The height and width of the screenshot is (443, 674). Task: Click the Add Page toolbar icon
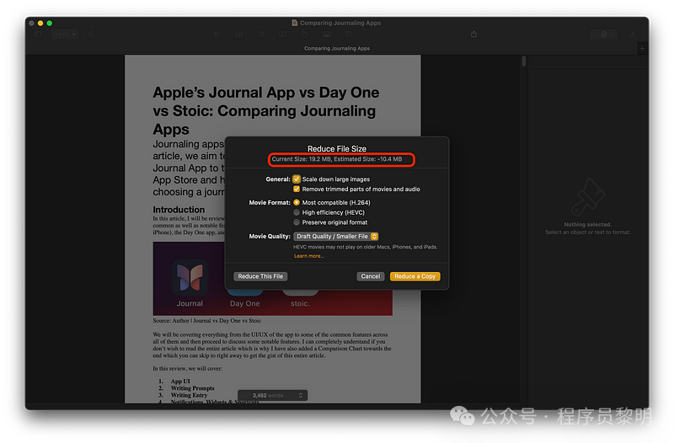point(92,35)
